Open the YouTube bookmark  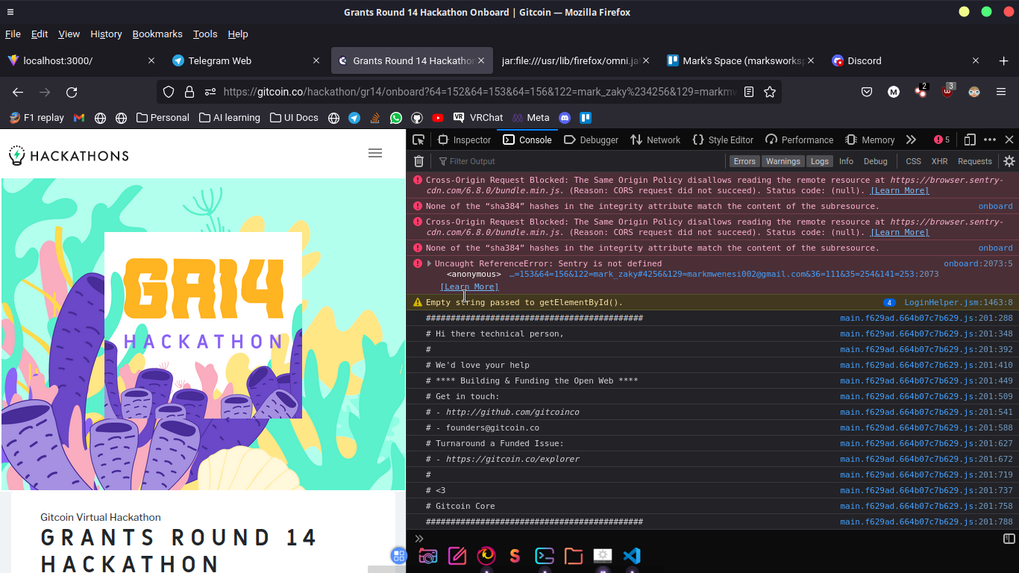point(438,118)
